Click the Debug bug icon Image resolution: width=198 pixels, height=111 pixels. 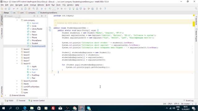(62, 9)
